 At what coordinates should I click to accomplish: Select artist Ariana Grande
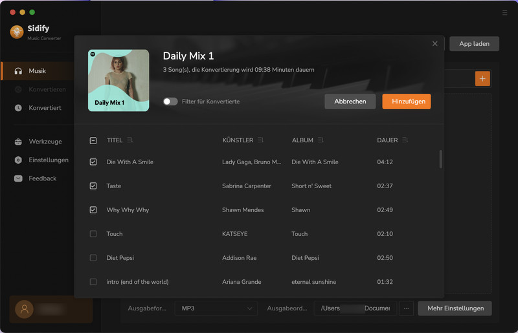point(242,282)
